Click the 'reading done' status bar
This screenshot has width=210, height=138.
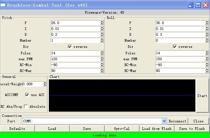(x=105, y=135)
